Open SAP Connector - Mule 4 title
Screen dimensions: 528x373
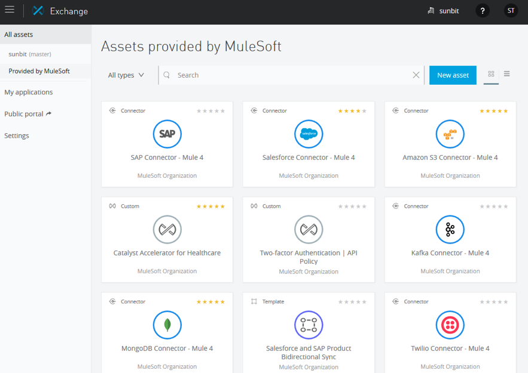pyautogui.click(x=167, y=158)
